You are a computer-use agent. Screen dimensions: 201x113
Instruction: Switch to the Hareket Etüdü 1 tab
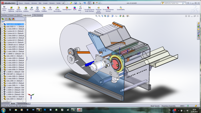(23, 103)
